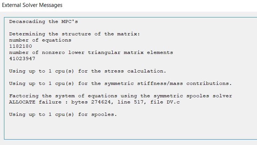257x145 pixels.
Task: Click the word 'MPC's' in first line
Action: [70, 21]
